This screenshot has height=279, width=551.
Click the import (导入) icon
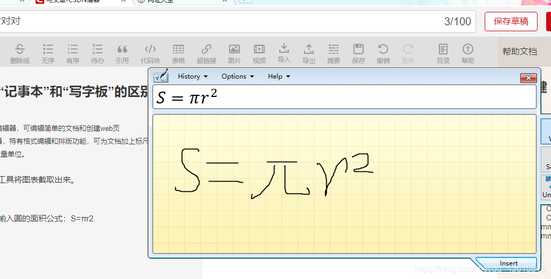(x=284, y=53)
